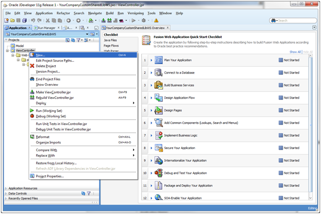Click the green Run arrow toolbar icon
Viewport: 321px width, 214px height.
pos(134,21)
